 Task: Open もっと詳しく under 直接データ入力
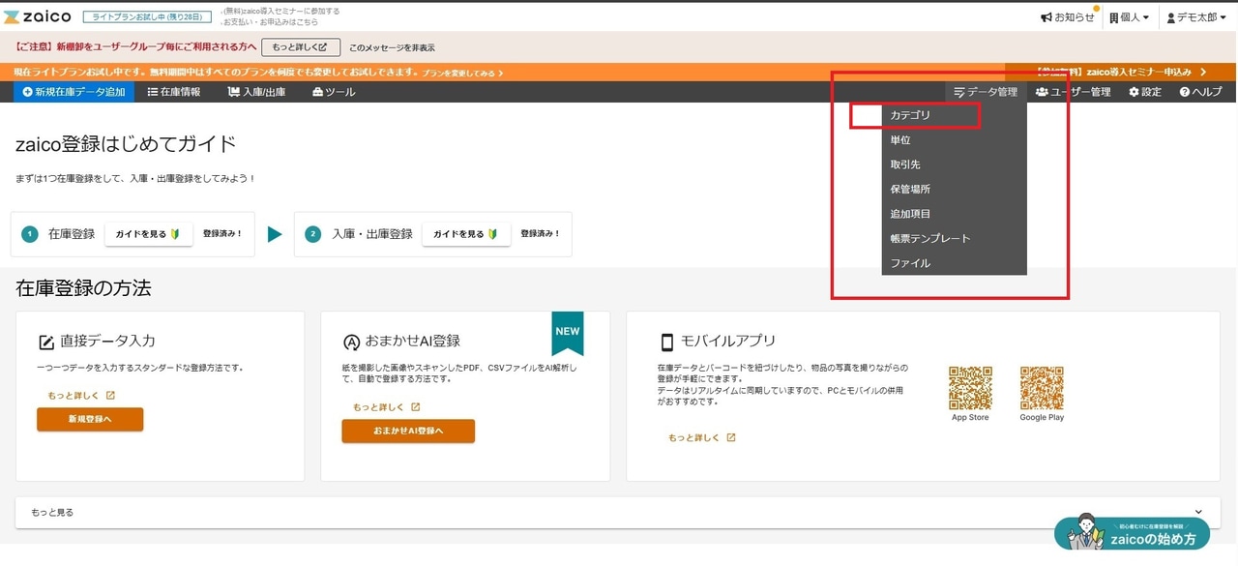[81, 396]
